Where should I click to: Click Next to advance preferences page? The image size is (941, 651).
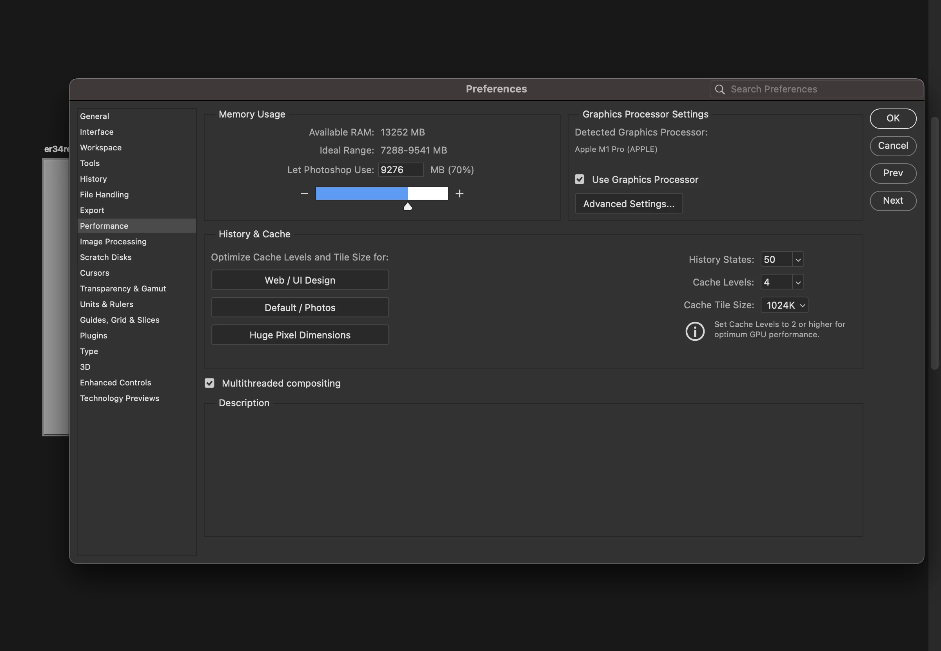pyautogui.click(x=892, y=201)
